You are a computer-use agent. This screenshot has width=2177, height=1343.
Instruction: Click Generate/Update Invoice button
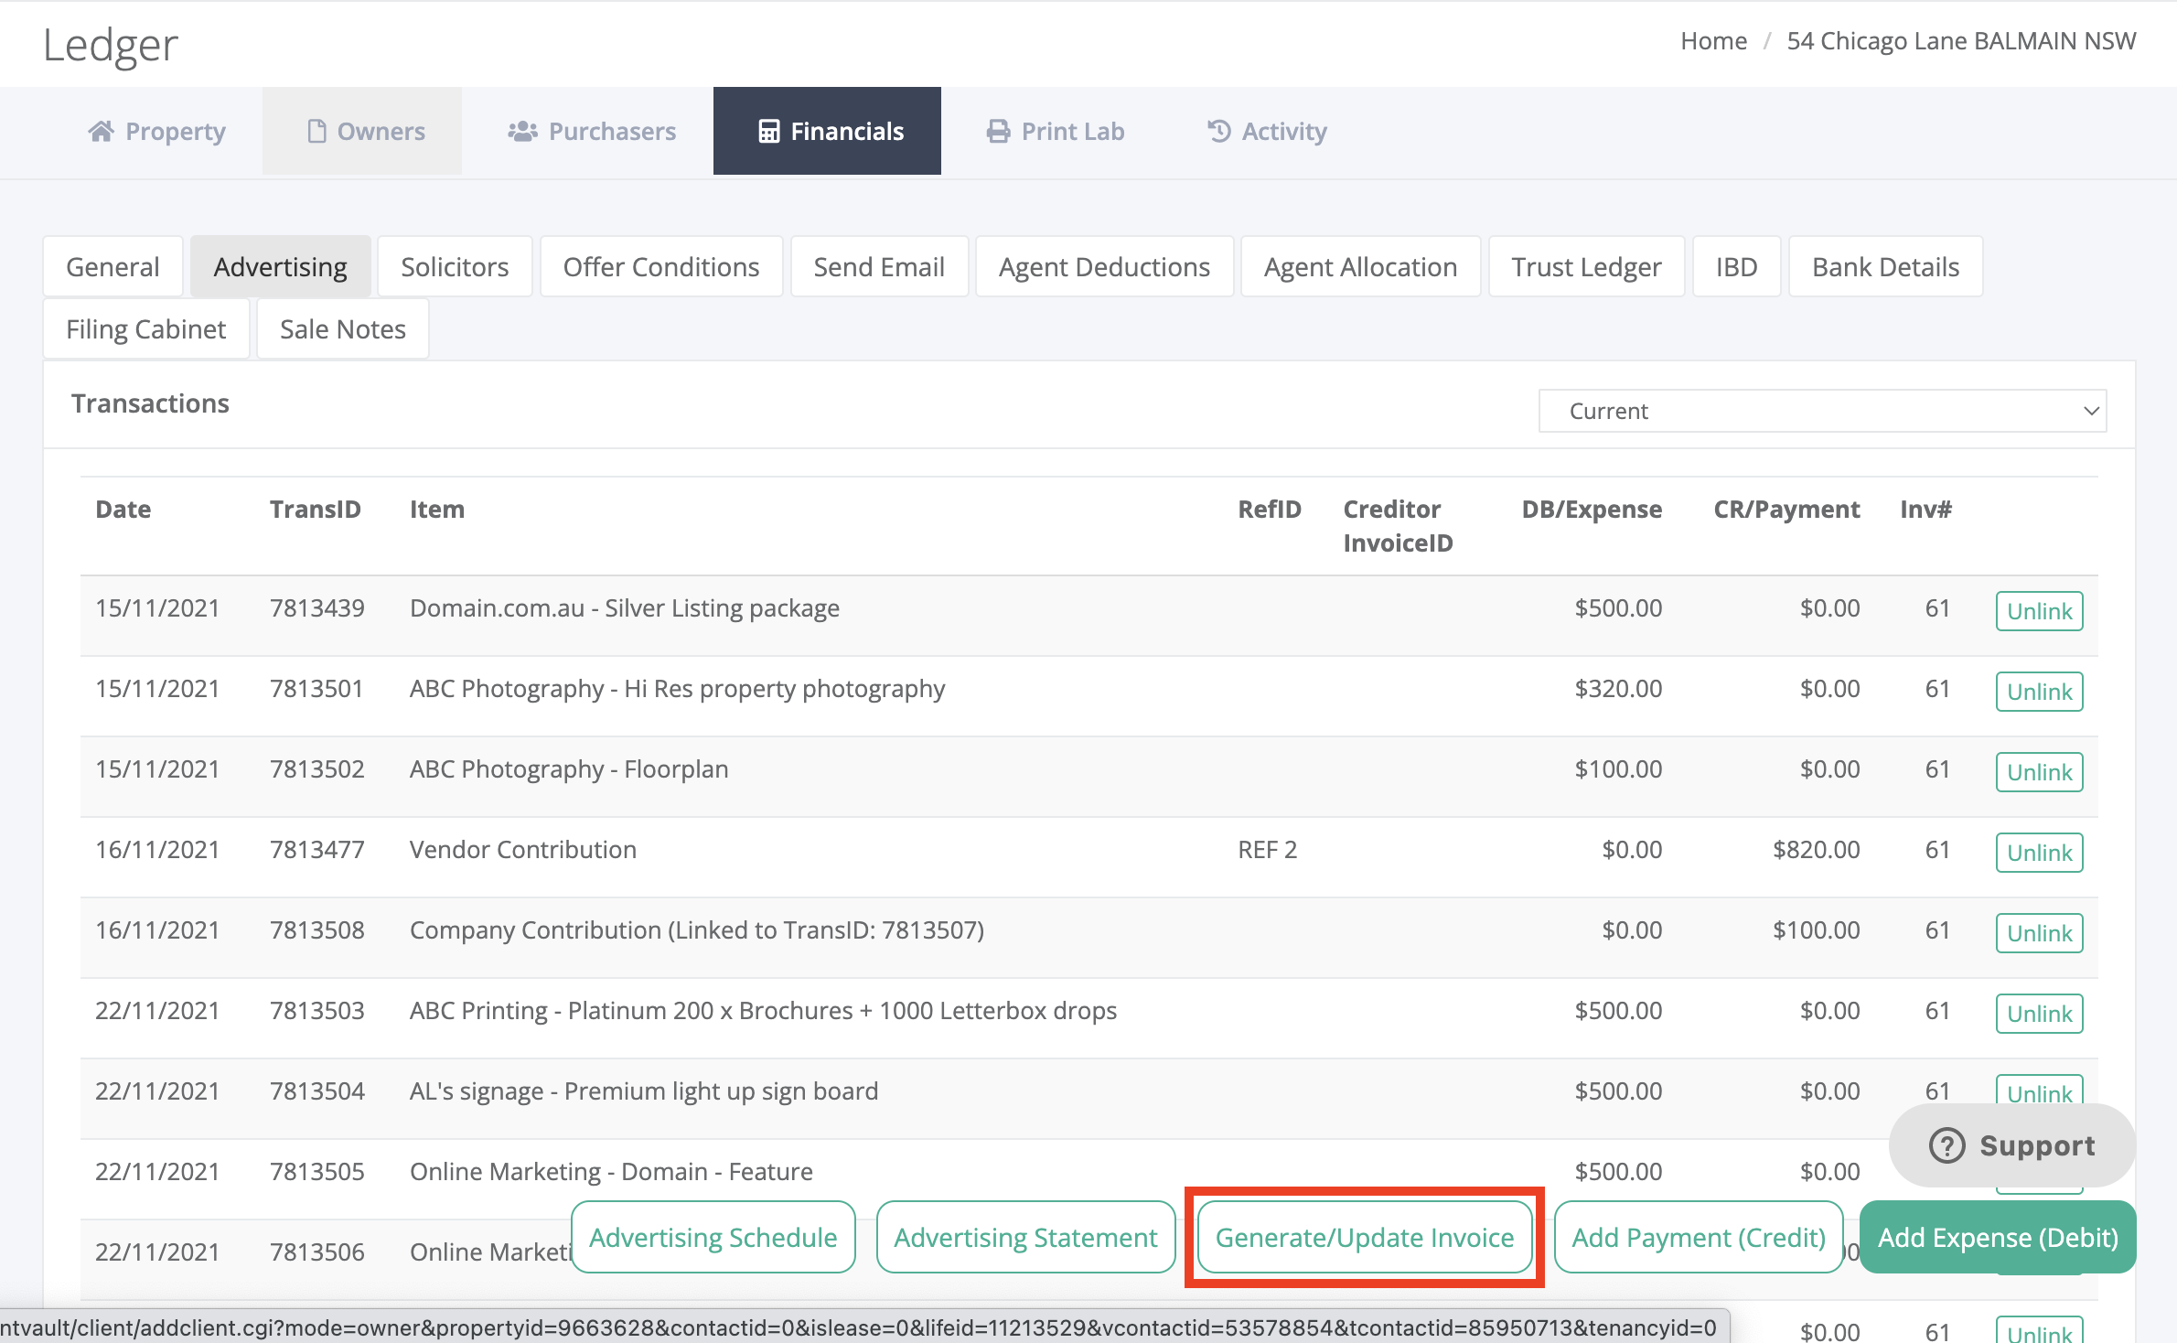point(1365,1237)
